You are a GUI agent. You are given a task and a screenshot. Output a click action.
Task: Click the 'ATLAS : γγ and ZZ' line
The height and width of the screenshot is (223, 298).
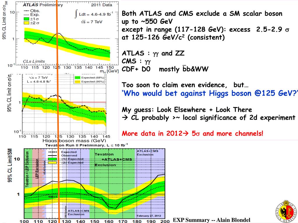(x=153, y=53)
